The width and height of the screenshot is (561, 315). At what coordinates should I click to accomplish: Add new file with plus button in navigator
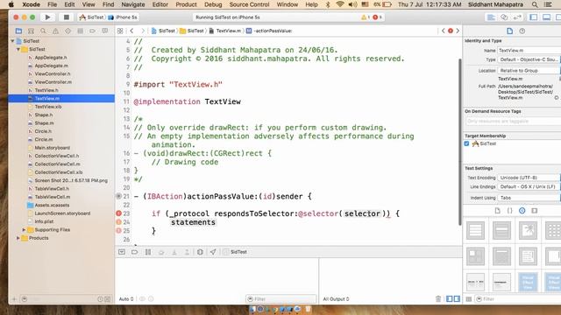click(x=14, y=299)
